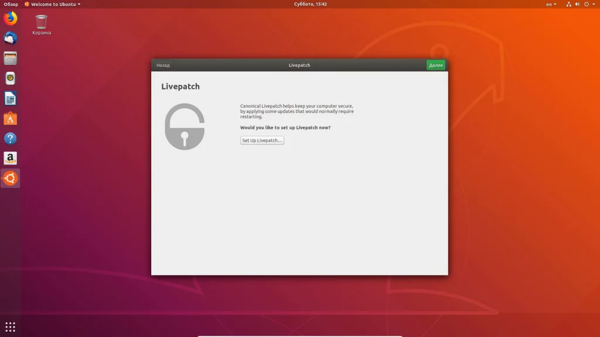Image resolution: width=600 pixels, height=337 pixels.
Task: Expand the system menu arrow
Action: tap(594, 4)
